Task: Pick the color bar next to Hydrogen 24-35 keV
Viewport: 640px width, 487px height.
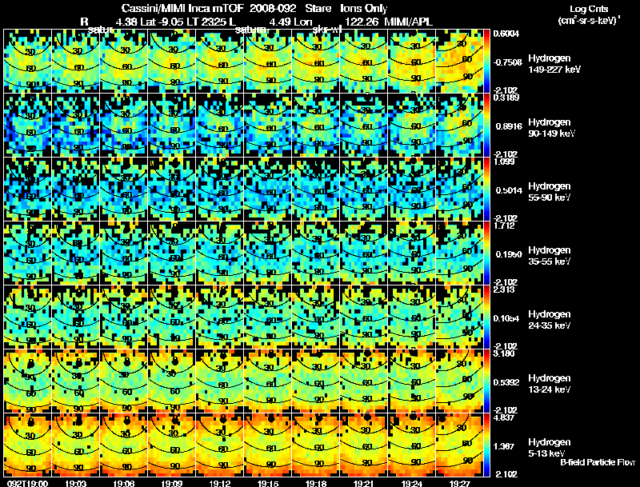Action: tap(486, 317)
